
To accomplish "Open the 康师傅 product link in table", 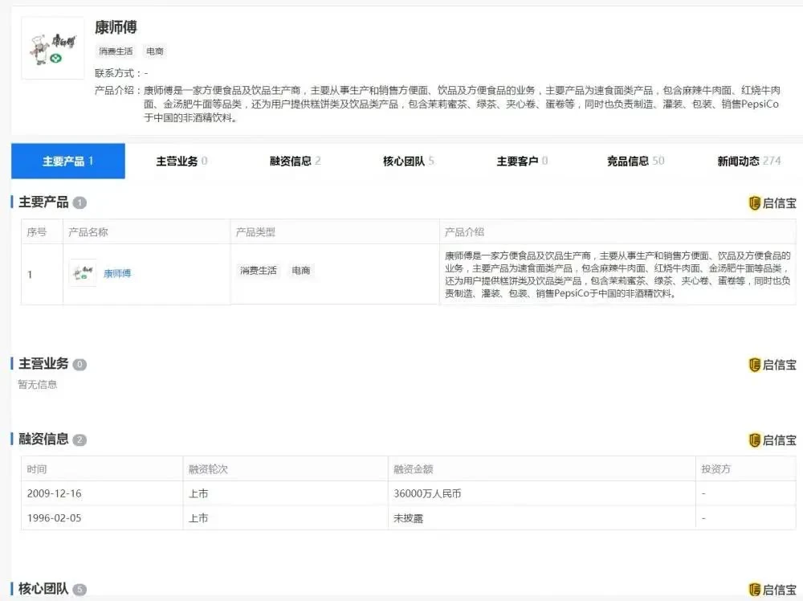I will tap(117, 274).
